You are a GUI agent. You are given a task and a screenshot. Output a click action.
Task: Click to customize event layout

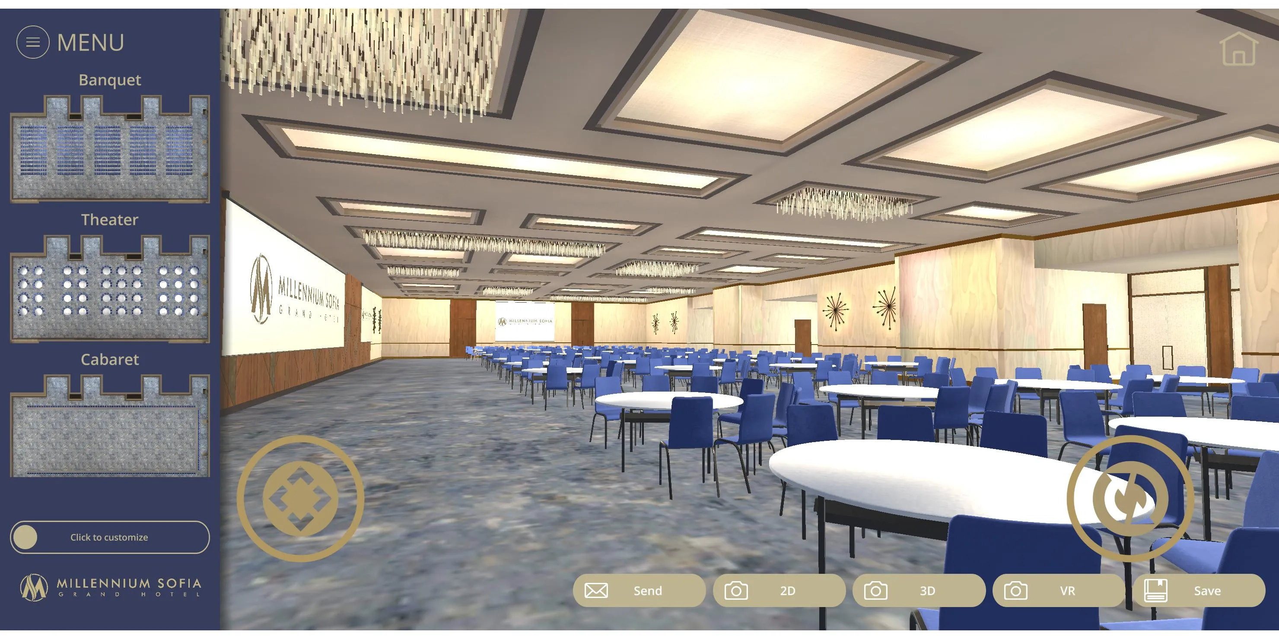[x=110, y=537]
